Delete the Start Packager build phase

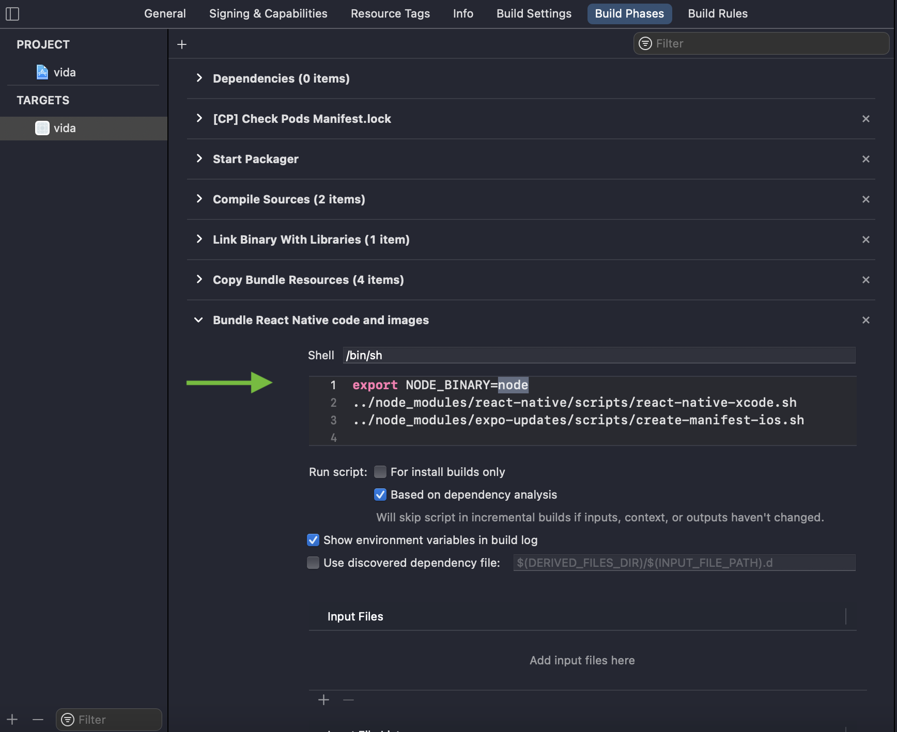pos(866,159)
